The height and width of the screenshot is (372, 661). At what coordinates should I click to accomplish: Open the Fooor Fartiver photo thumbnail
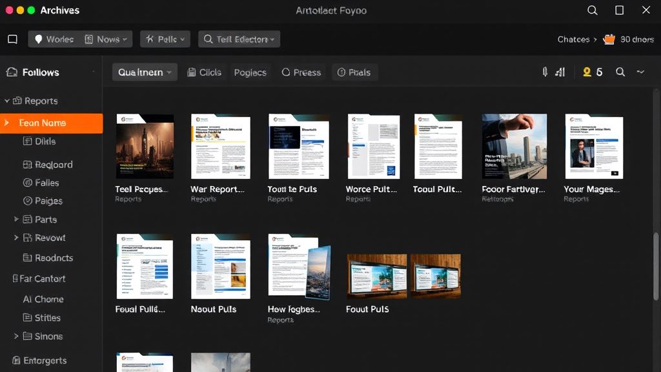point(514,147)
